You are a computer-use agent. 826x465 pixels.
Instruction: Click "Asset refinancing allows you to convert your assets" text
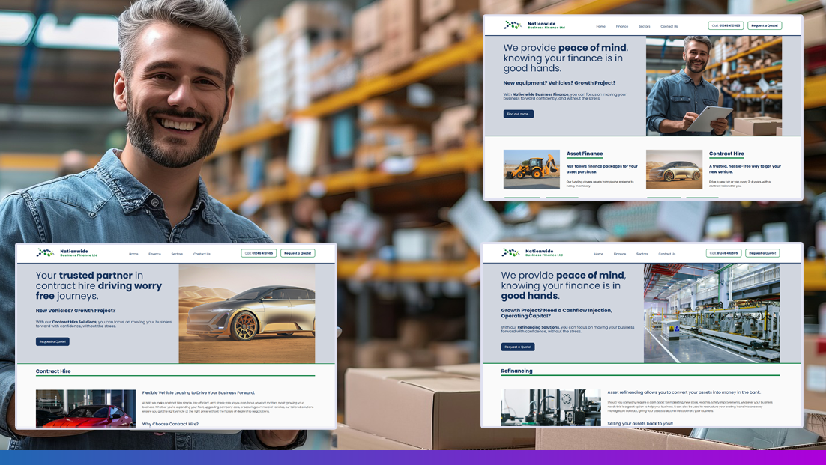684,392
